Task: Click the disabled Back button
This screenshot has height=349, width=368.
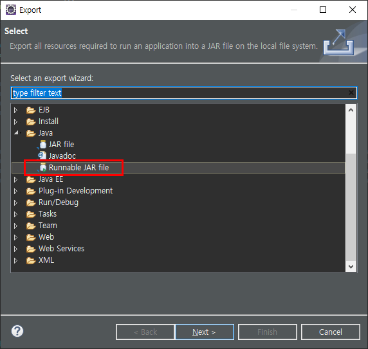Action: (145, 332)
